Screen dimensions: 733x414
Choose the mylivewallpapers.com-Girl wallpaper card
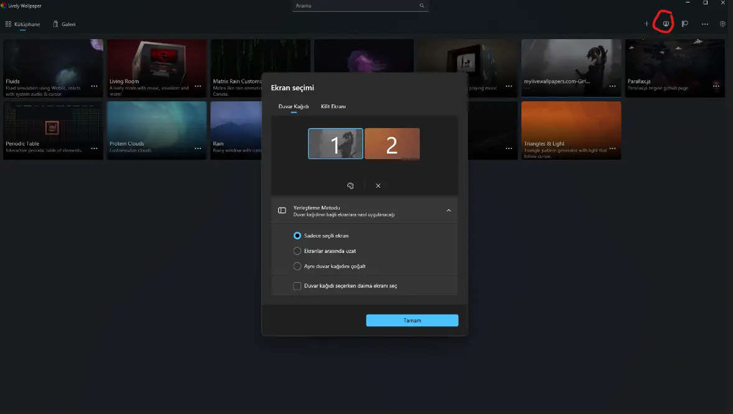pos(571,68)
